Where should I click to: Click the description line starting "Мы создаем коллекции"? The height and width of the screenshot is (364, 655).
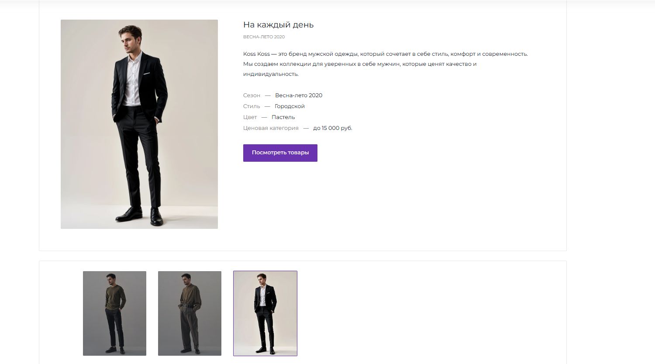(359, 64)
